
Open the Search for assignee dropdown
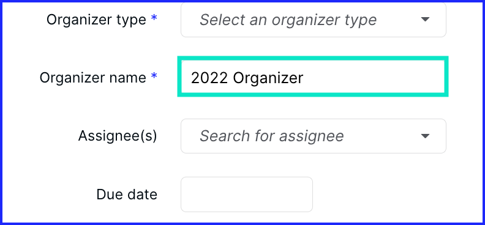314,136
